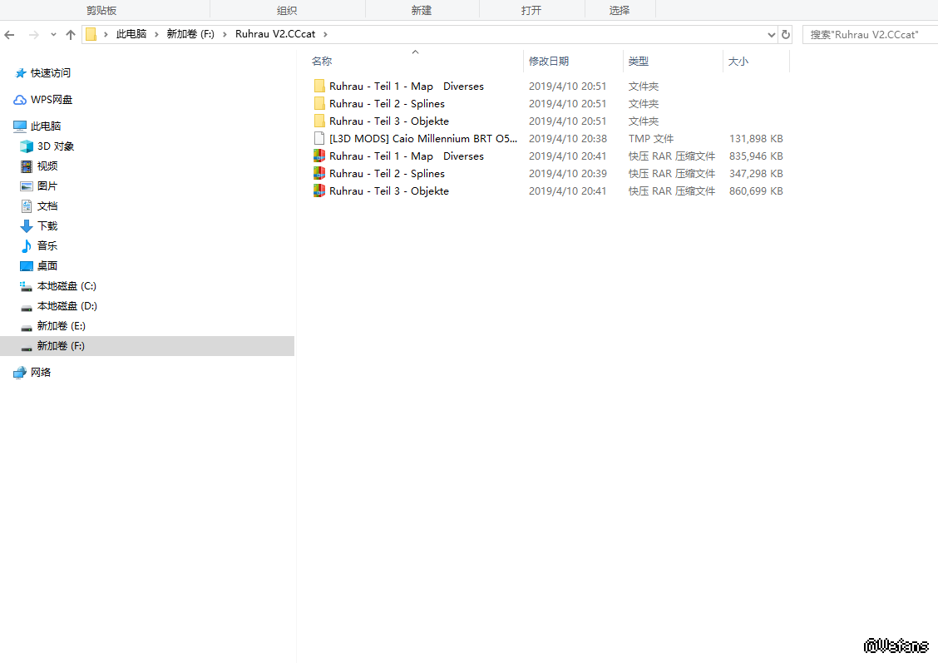
Task: Go back using the left arrow
Action: (x=9, y=35)
